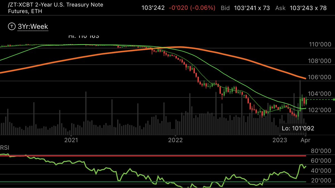Image resolution: width=335 pixels, height=188 pixels.
Task: Click the 2023 axis label
Action: 280,140
